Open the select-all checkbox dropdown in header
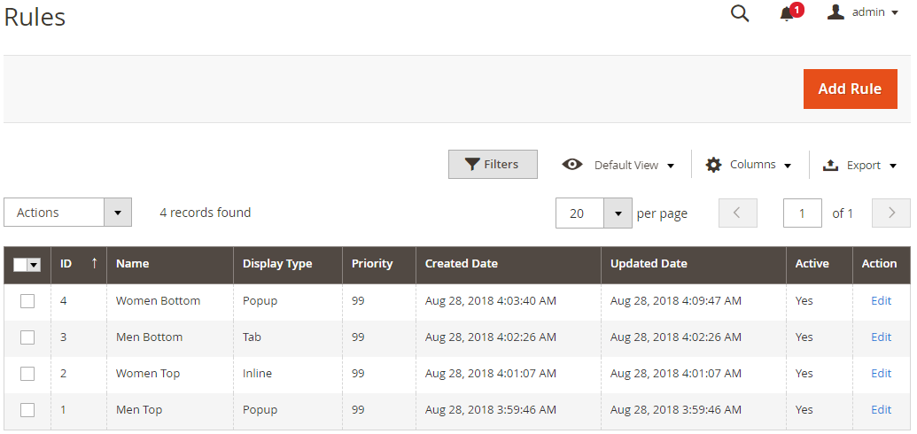This screenshot has height=434, width=917. click(x=35, y=265)
